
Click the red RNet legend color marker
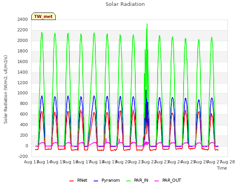pos(71,181)
